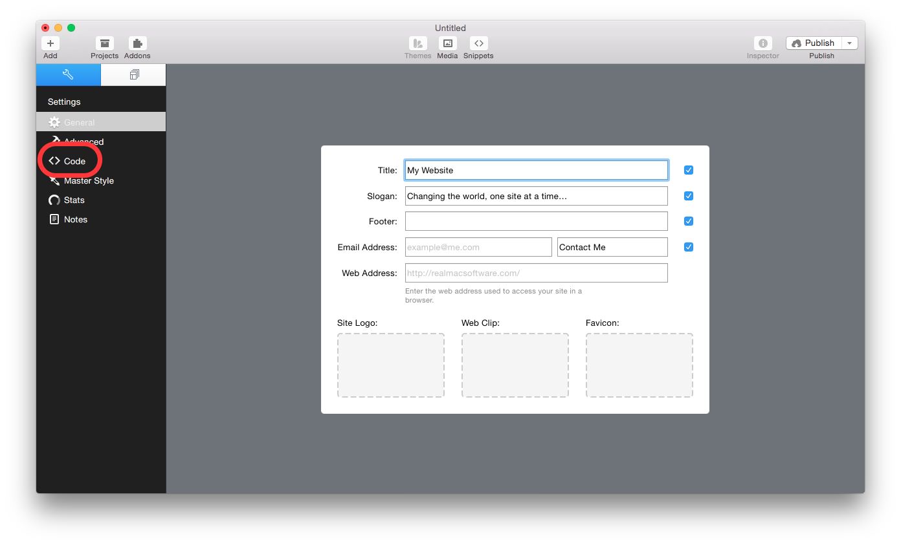The image size is (901, 545).
Task: Open the Themes toolbar icon
Action: (x=417, y=43)
